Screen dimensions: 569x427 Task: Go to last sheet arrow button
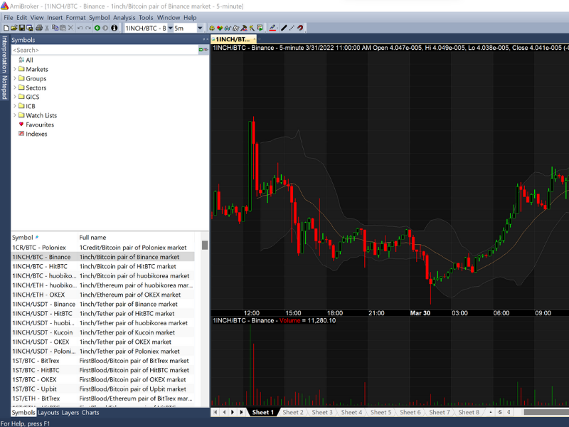click(x=241, y=412)
